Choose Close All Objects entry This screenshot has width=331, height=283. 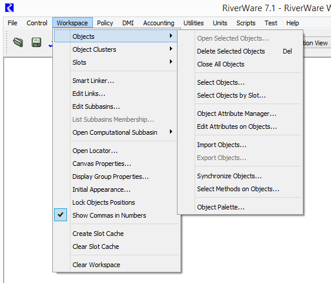pos(240,64)
